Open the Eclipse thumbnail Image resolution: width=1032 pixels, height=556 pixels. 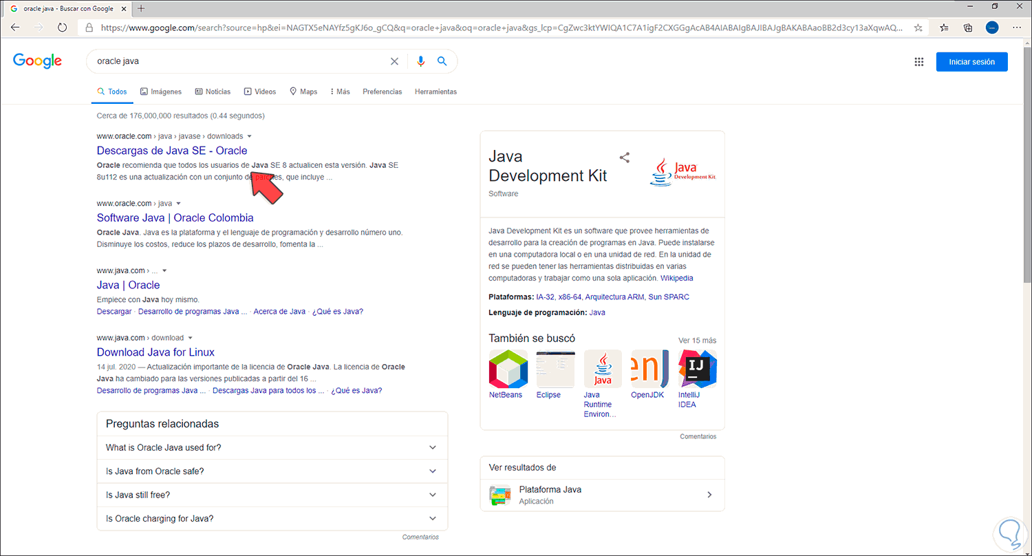(555, 369)
